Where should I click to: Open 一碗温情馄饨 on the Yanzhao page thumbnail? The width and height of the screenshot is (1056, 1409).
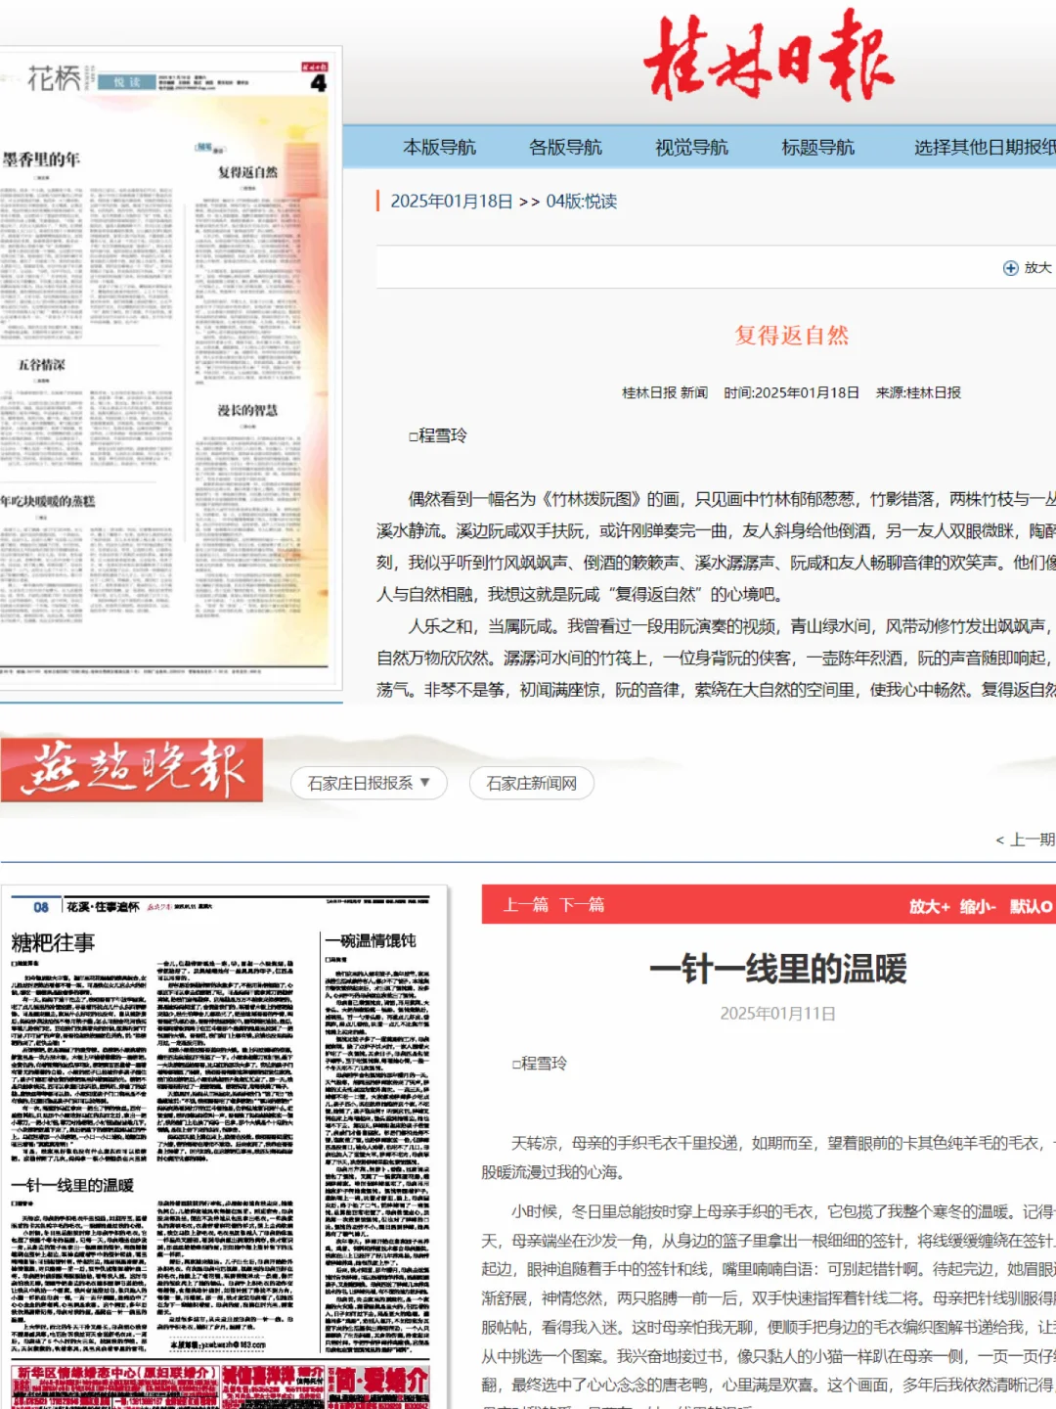click(372, 940)
